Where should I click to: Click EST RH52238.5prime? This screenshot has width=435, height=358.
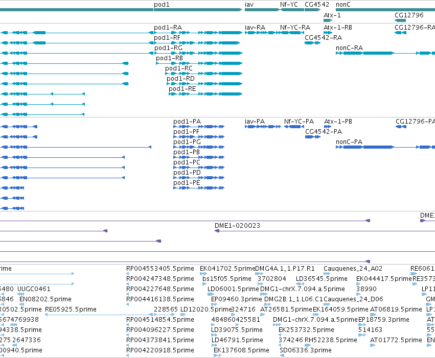[331, 340]
